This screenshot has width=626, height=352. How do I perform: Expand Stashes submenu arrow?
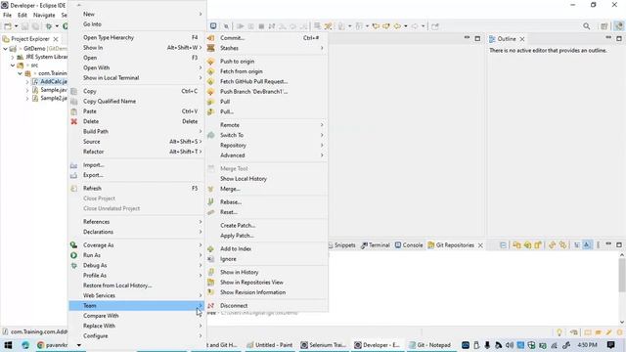pos(322,48)
